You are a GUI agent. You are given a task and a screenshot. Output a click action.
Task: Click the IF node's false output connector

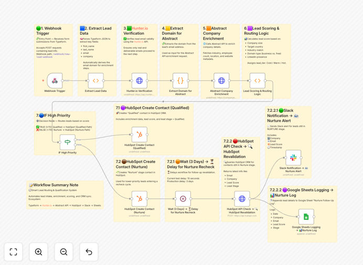click(75, 145)
